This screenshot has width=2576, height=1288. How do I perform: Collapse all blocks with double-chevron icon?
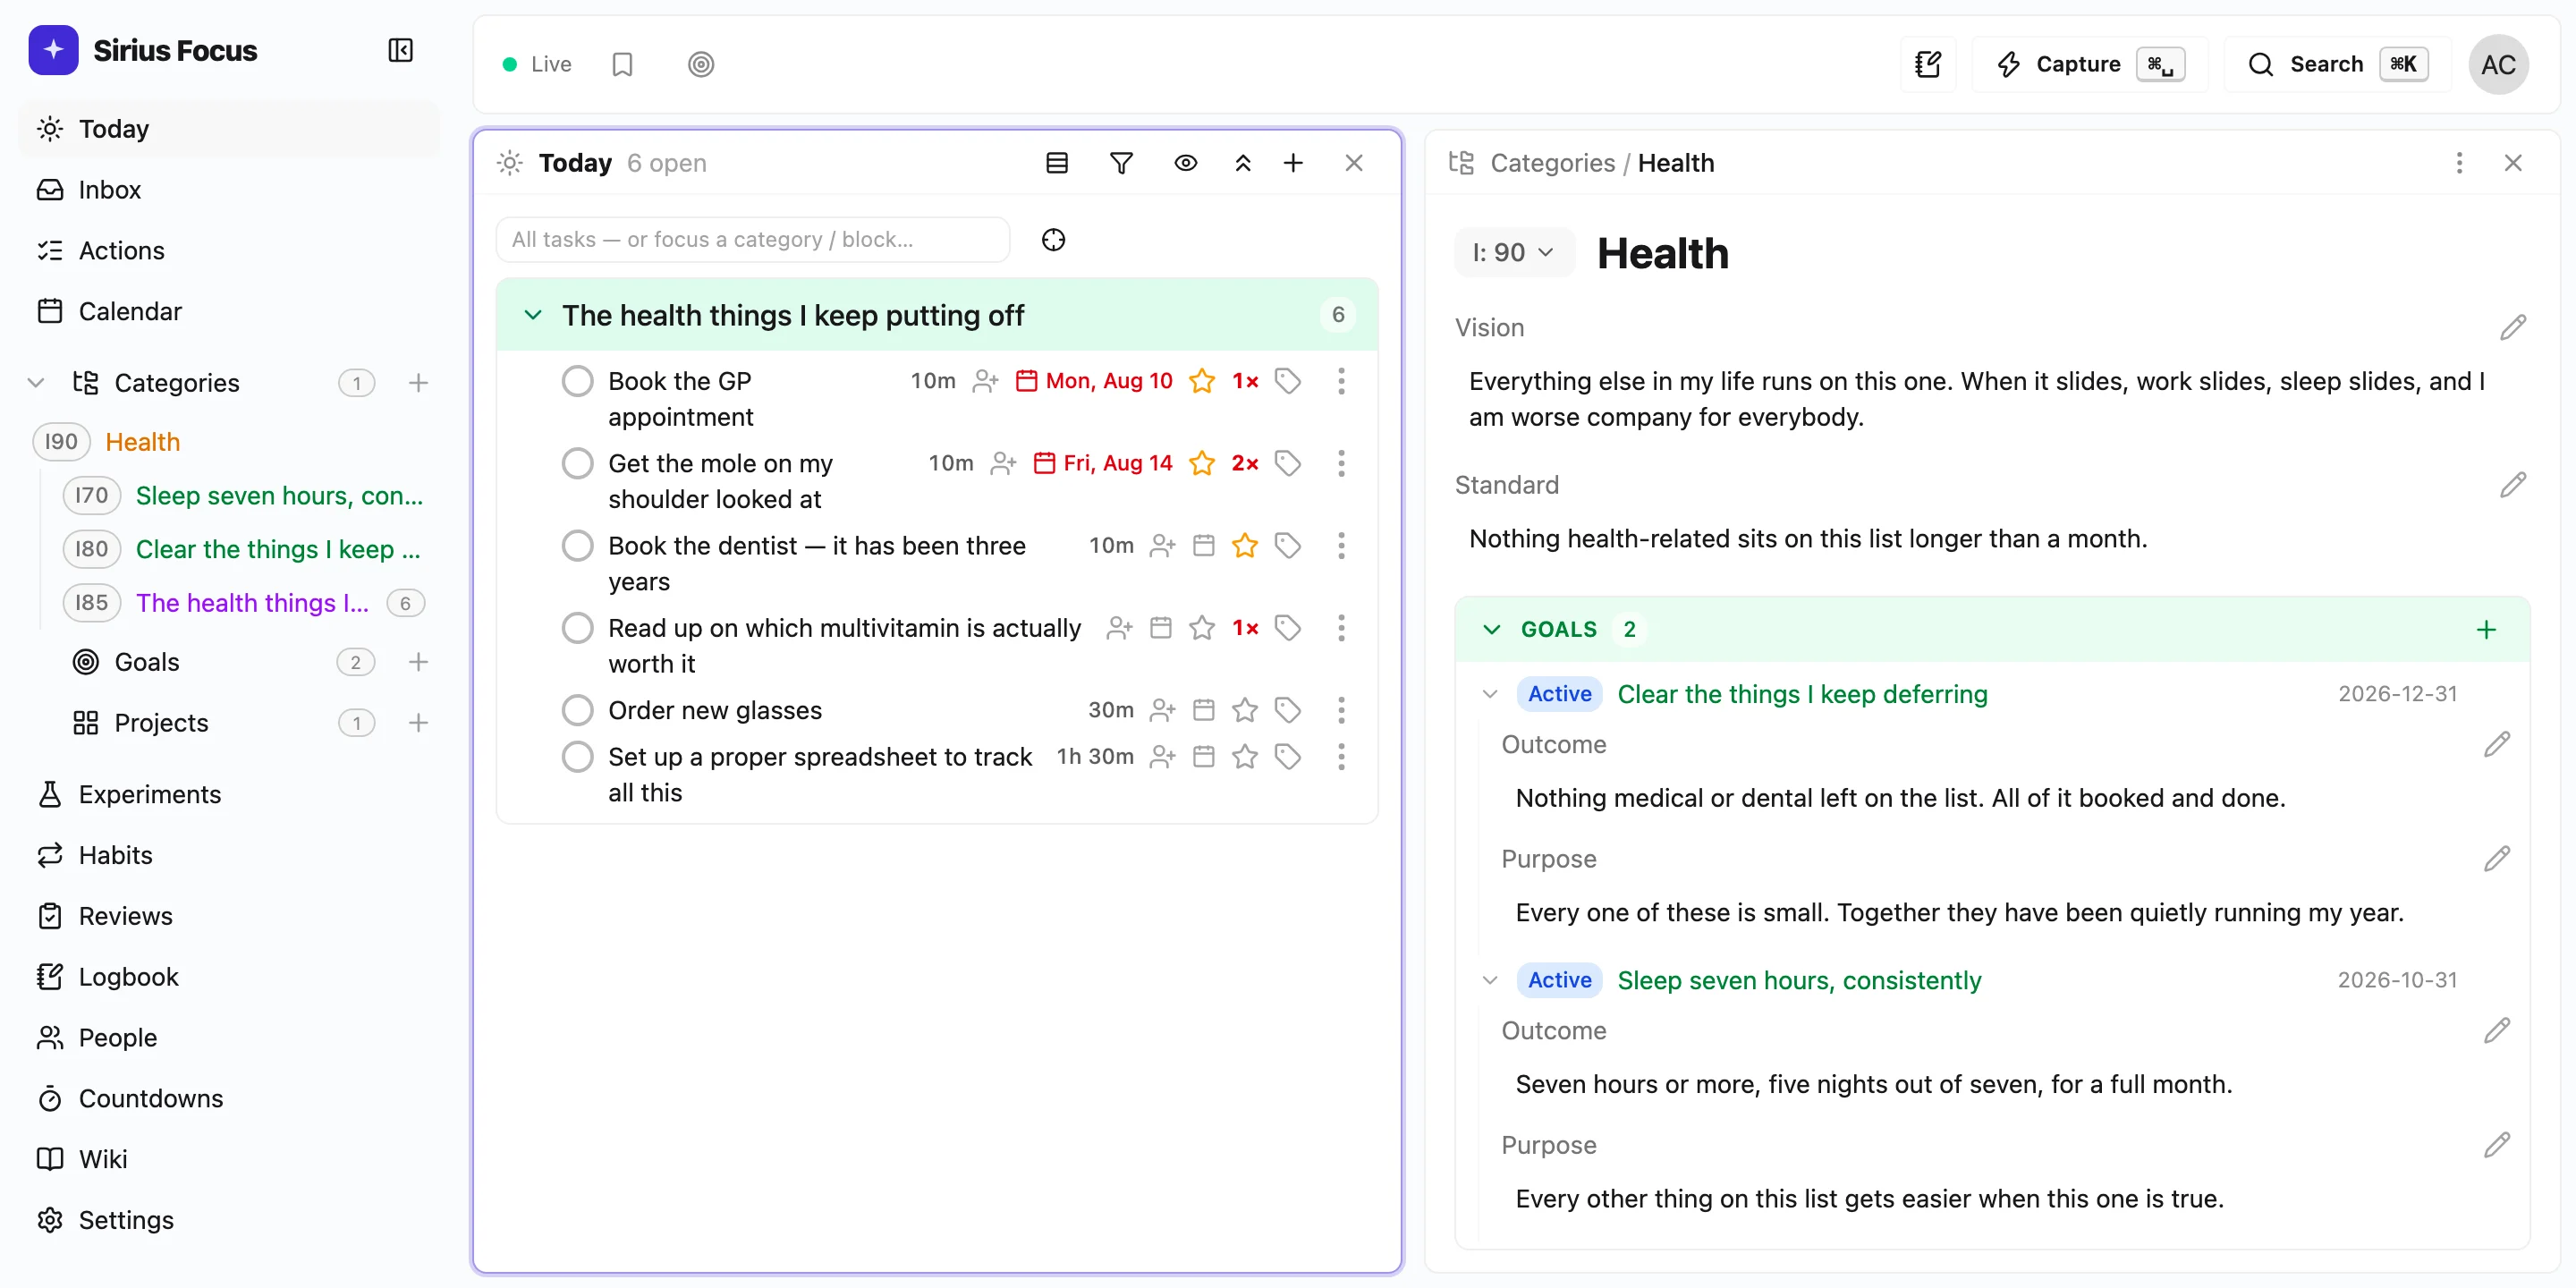[1242, 162]
